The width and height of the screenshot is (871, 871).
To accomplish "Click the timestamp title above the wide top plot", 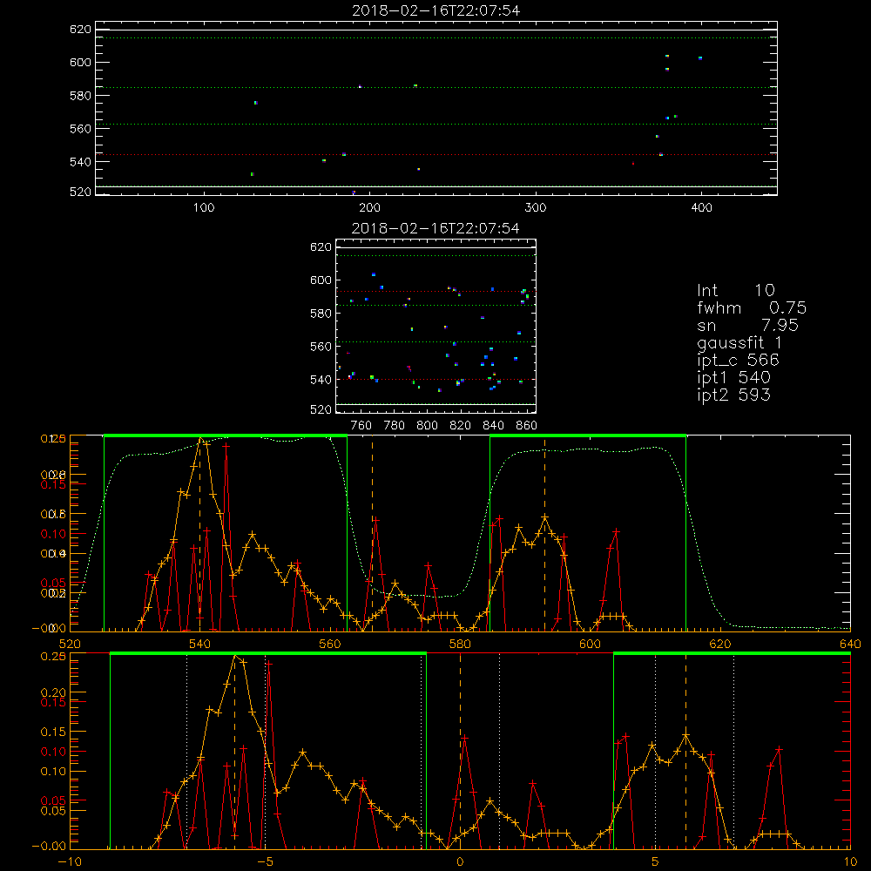I will [436, 10].
